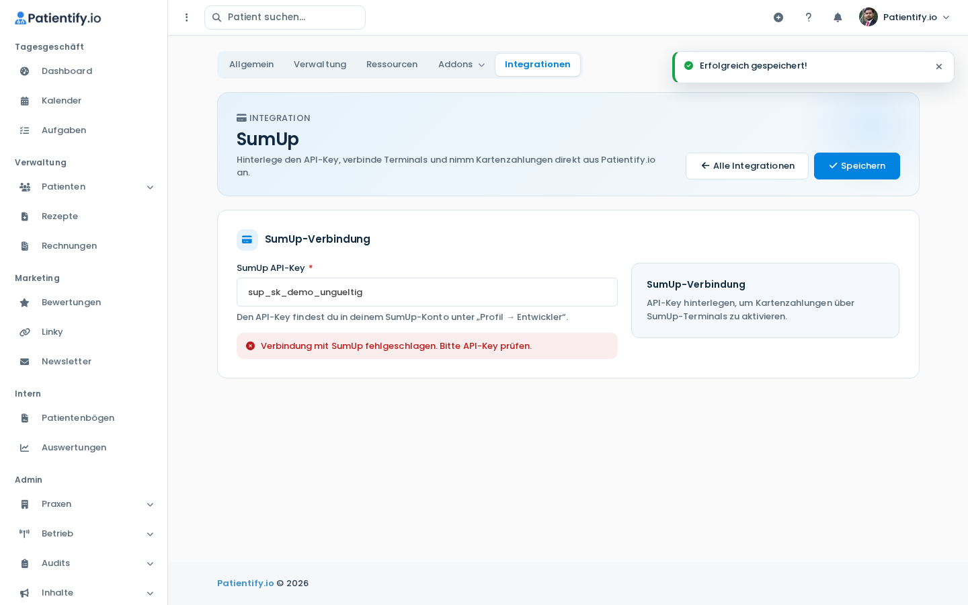Go back via Alle Integrationen button

[747, 166]
